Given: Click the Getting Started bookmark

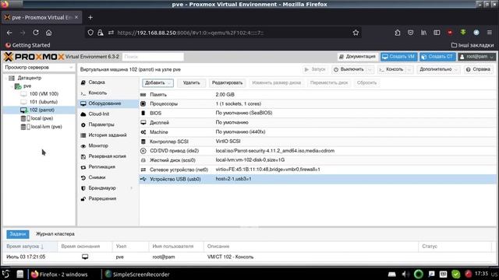Looking at the screenshot, I should [x=28, y=45].
